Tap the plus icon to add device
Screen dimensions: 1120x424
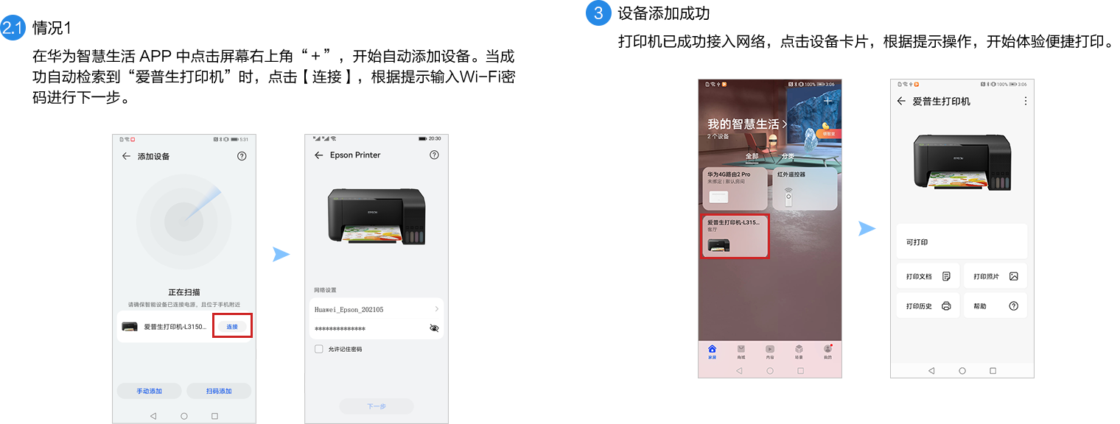[827, 101]
